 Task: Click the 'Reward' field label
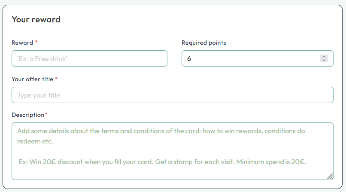coord(22,43)
